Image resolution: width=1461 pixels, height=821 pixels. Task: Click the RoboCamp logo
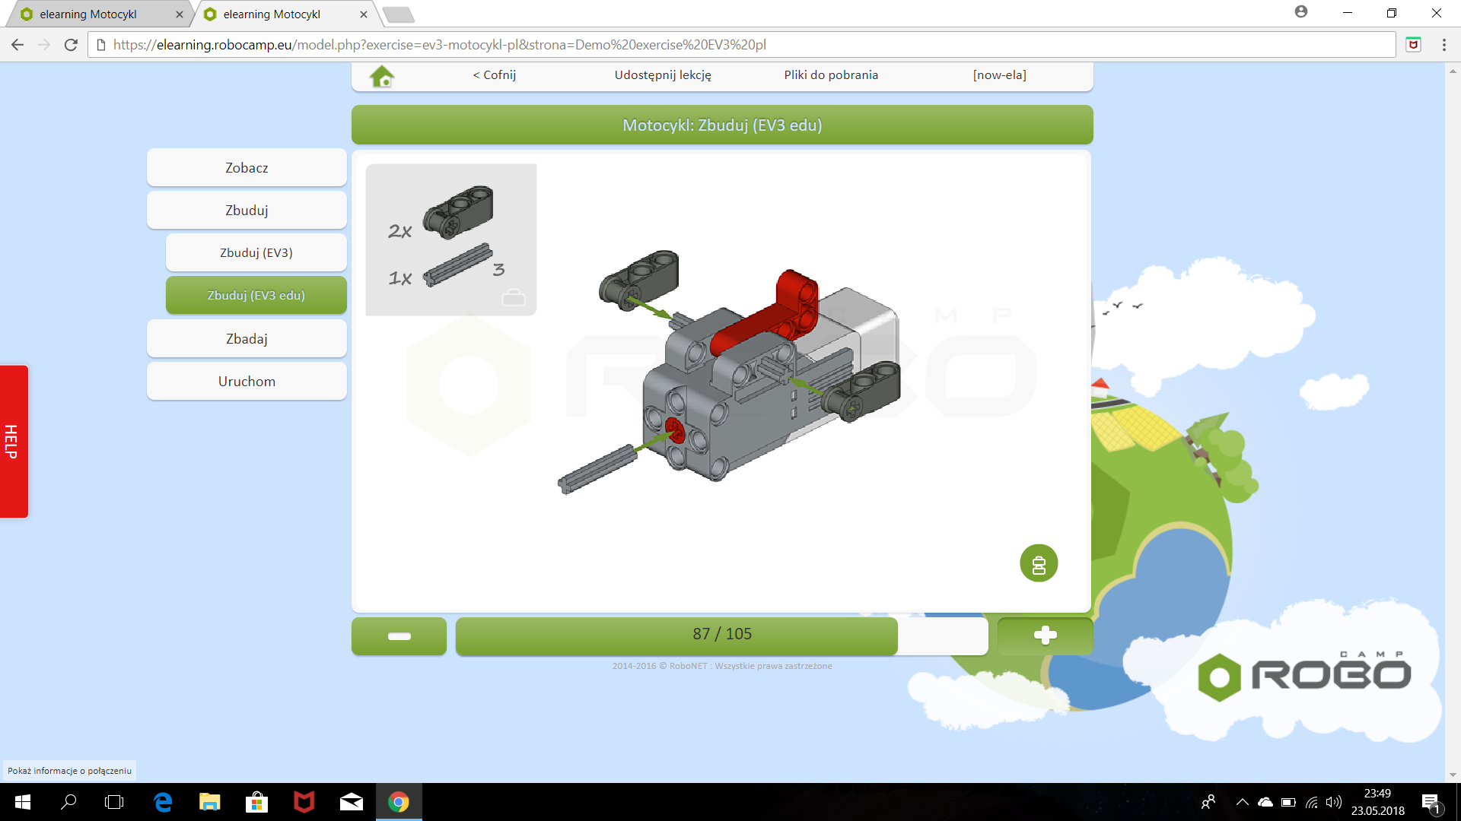[1304, 675]
